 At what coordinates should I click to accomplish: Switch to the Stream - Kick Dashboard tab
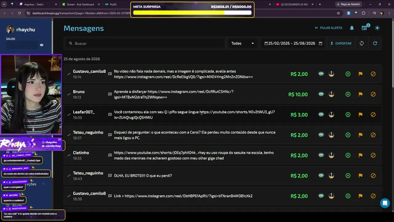coord(80,4)
